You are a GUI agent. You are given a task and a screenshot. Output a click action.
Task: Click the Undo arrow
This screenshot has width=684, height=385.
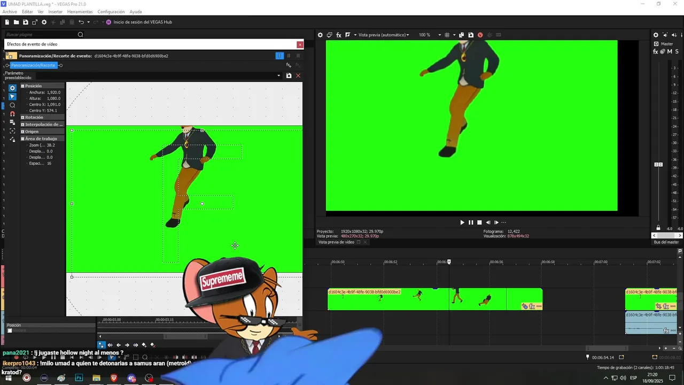tap(81, 22)
